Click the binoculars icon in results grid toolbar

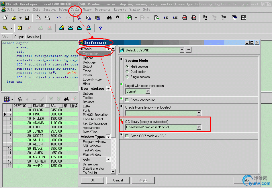[x=66, y=99]
